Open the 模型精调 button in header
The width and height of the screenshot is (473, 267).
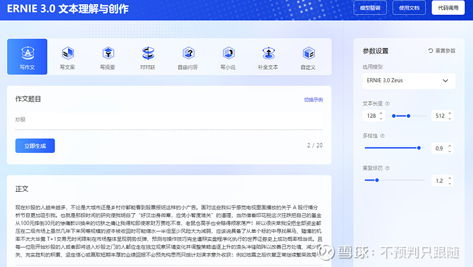(370, 8)
